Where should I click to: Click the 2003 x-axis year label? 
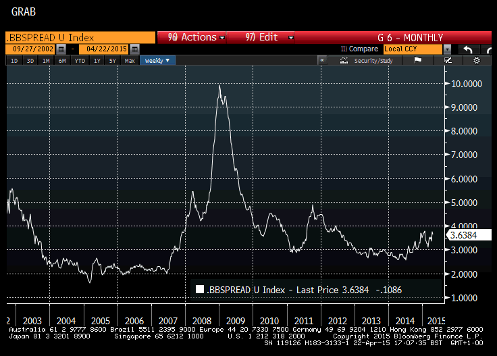click(x=32, y=321)
